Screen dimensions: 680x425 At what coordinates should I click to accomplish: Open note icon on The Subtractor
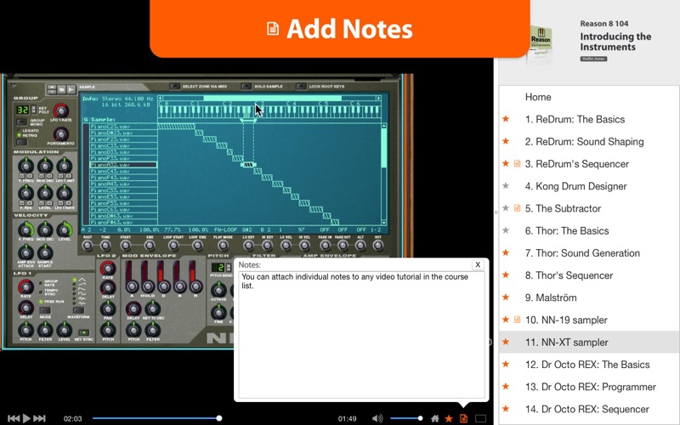[x=517, y=208]
